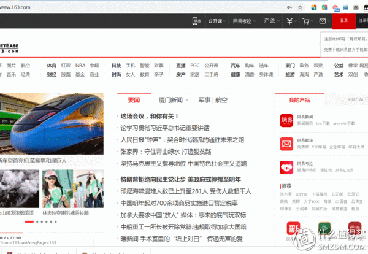Click the 网易考拉 app icon
This screenshot has width=368, height=254.
click(286, 167)
